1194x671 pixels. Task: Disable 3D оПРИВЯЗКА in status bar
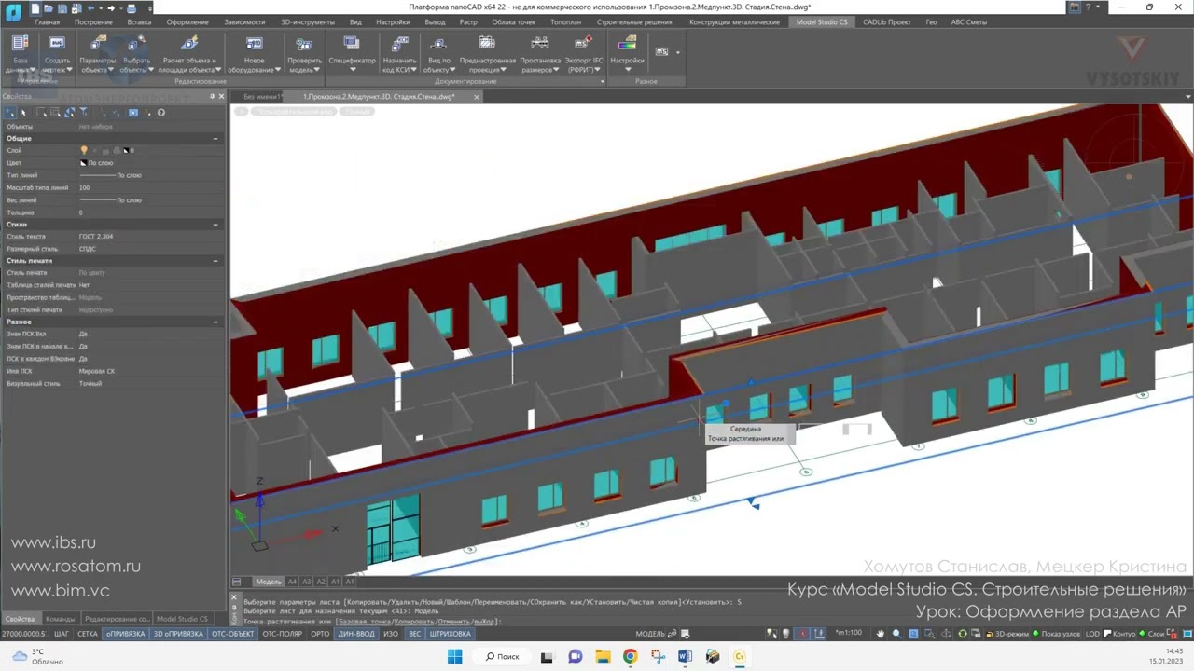[178, 634]
